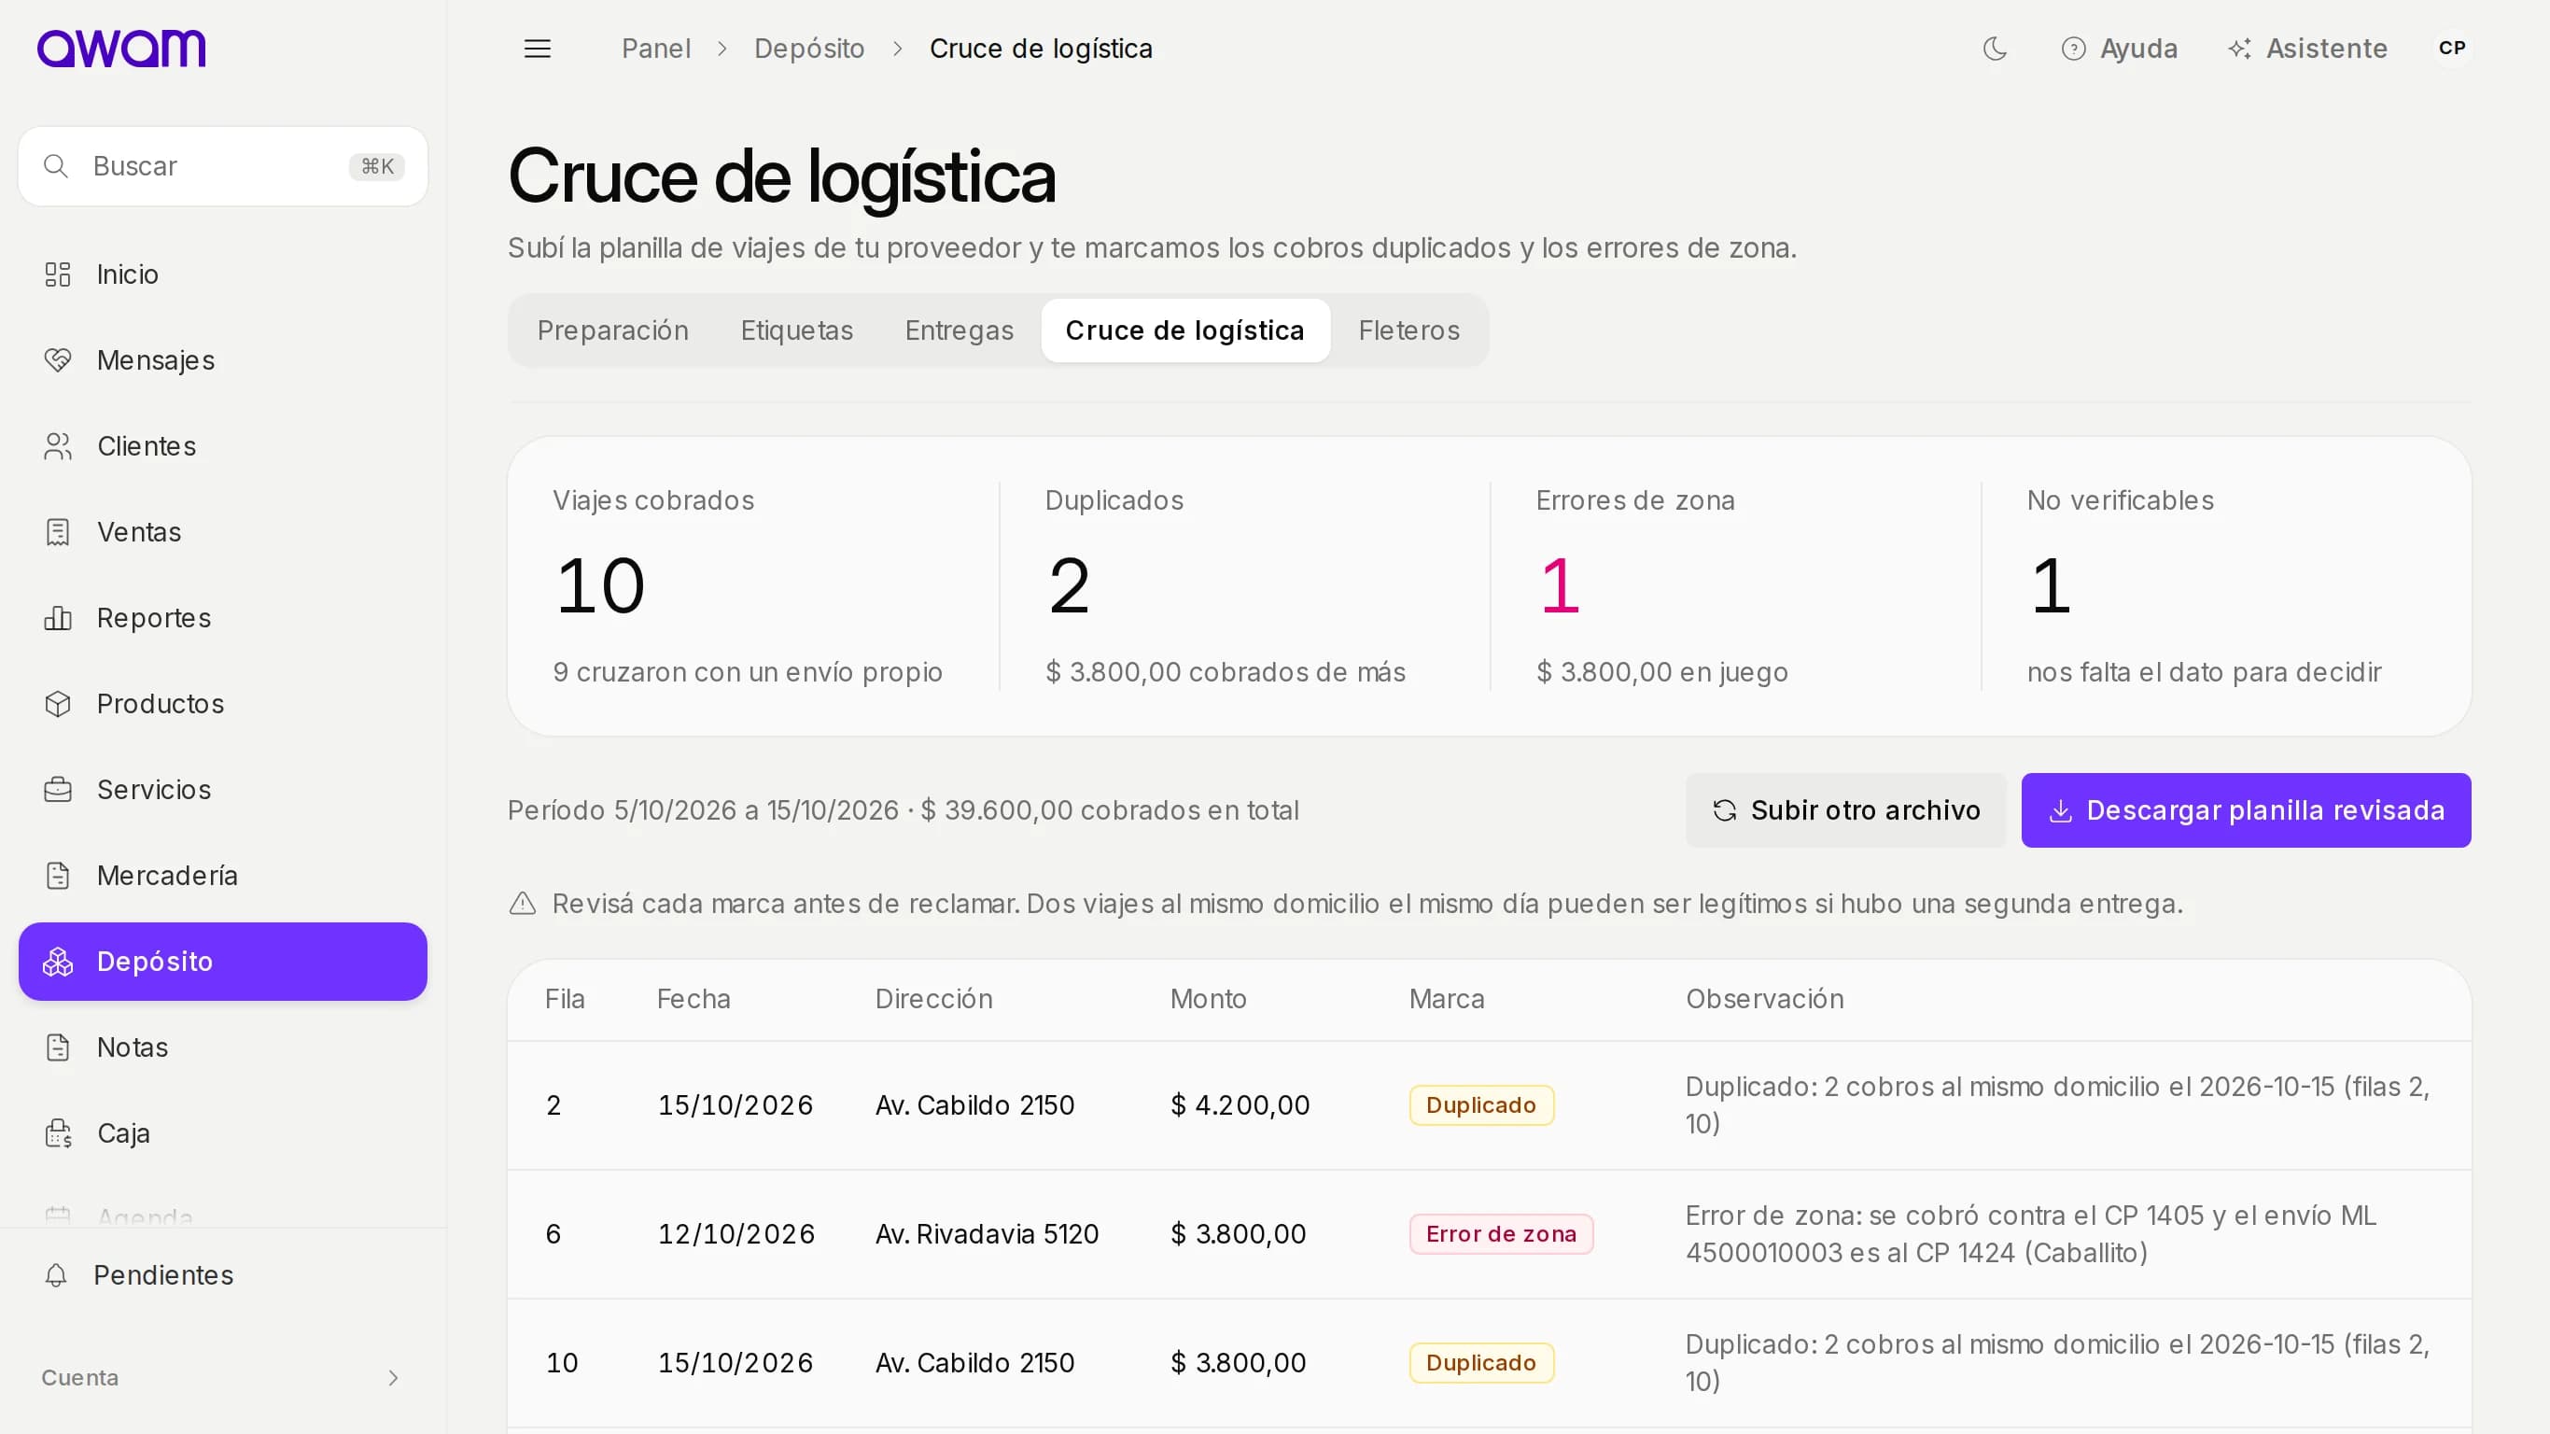This screenshot has width=2550, height=1434.
Task: Open the CP user avatar menu
Action: click(2452, 49)
